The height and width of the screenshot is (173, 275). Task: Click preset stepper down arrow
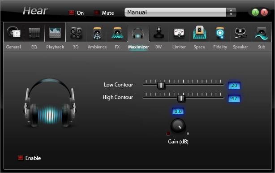231,14
